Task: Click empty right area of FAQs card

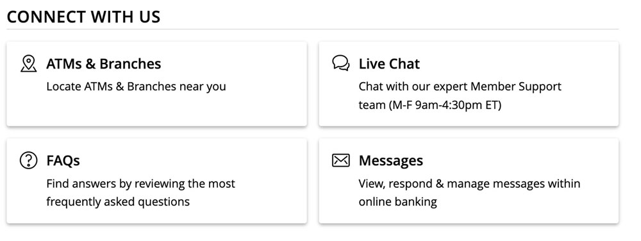Action: [x=270, y=163]
